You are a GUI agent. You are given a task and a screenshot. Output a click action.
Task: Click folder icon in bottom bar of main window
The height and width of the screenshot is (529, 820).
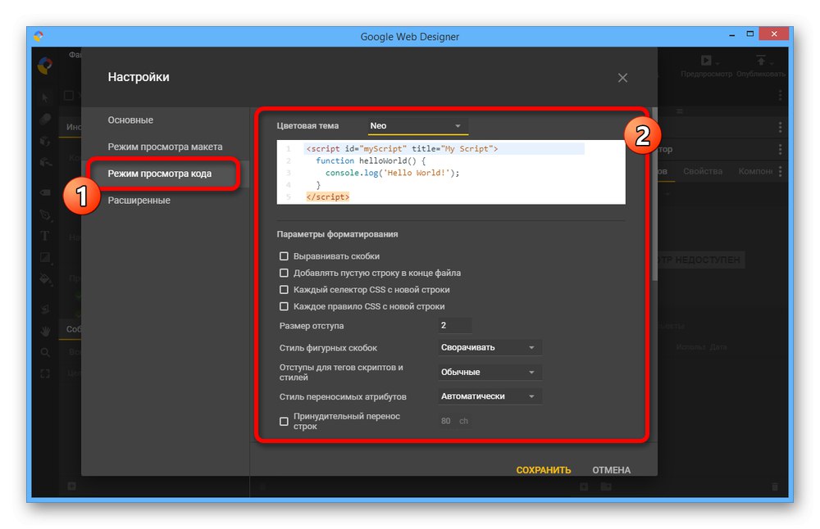pos(606,486)
